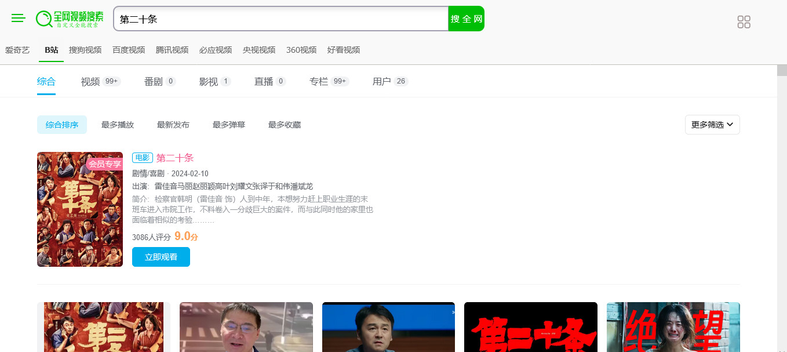Image resolution: width=787 pixels, height=352 pixels.
Task: Open the 番剧 results tab
Action: 160,81
